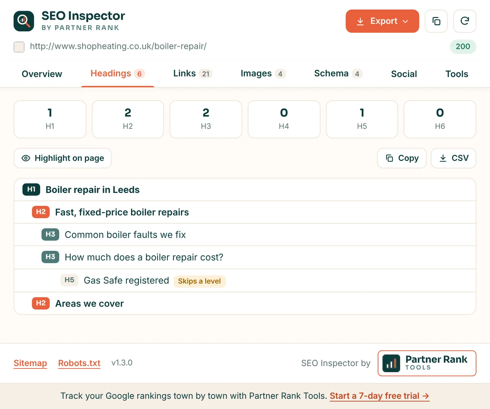Open the Tools tab
The width and height of the screenshot is (490, 409).
[457, 74]
